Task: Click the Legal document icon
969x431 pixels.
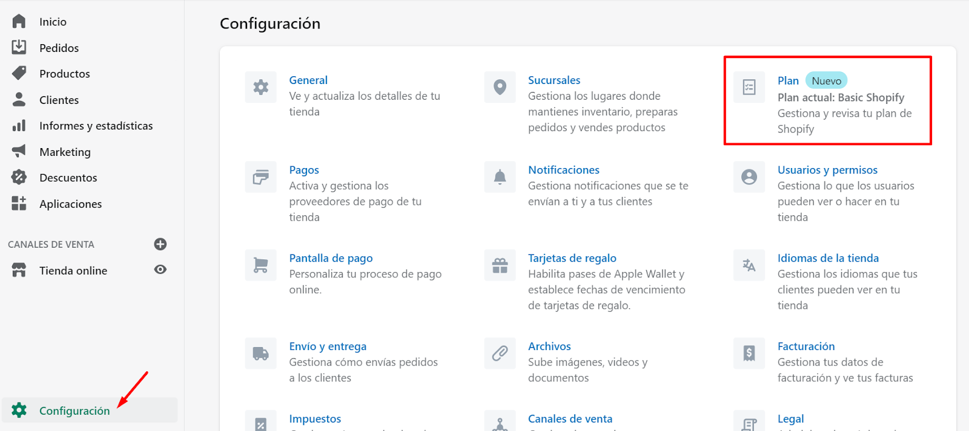Action: point(749,421)
